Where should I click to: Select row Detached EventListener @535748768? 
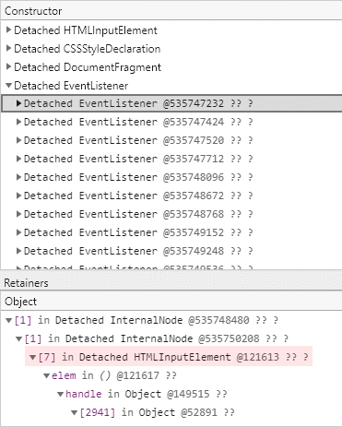(x=171, y=214)
